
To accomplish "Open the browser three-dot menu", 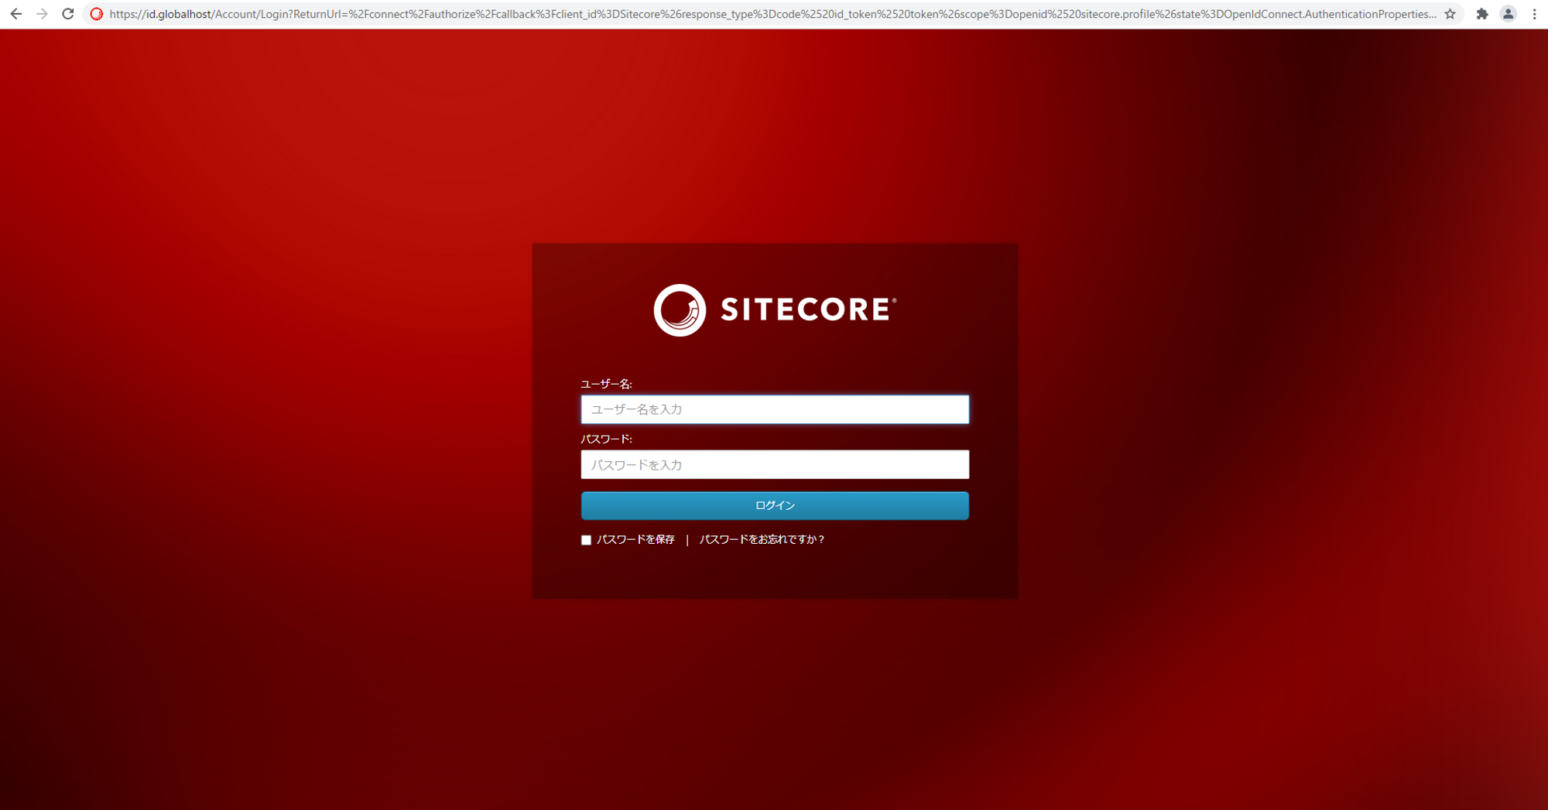I will pos(1534,14).
